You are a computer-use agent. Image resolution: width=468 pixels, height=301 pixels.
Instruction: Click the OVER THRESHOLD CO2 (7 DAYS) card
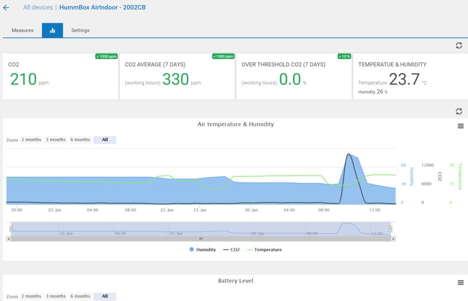(294, 76)
